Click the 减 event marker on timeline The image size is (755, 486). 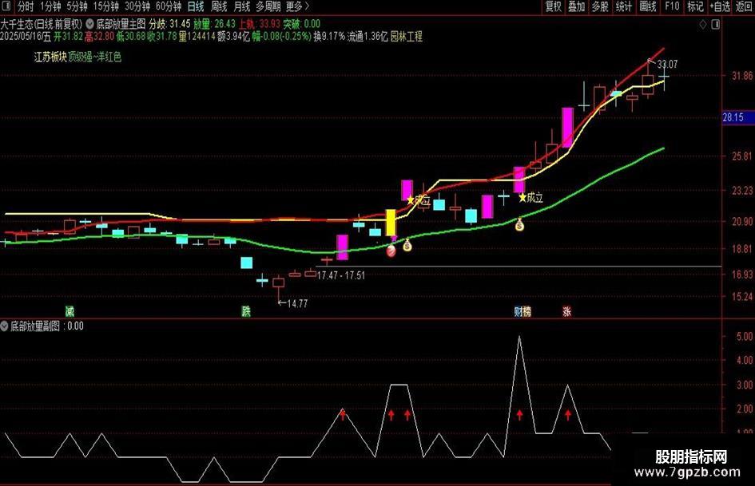70,311
